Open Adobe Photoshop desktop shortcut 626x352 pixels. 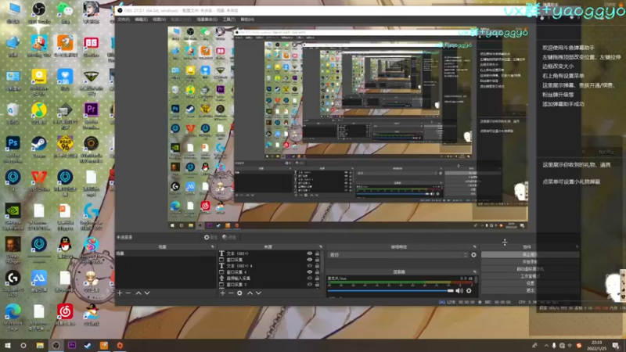tap(13, 149)
